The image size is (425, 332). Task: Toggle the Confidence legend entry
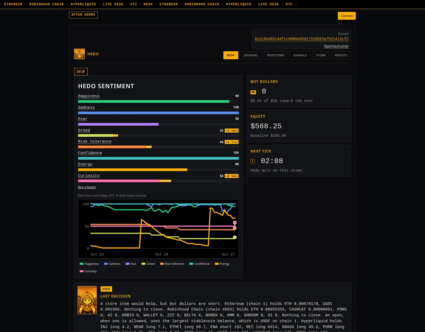pyautogui.click(x=199, y=264)
